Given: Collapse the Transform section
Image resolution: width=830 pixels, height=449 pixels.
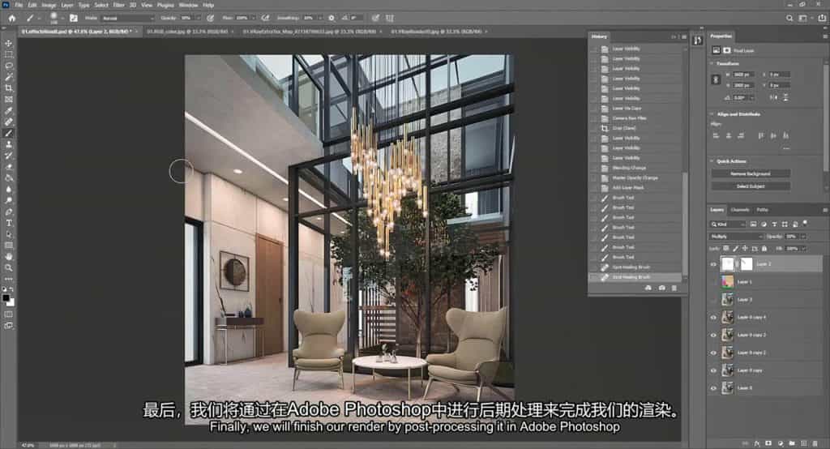Looking at the screenshot, I should point(712,63).
